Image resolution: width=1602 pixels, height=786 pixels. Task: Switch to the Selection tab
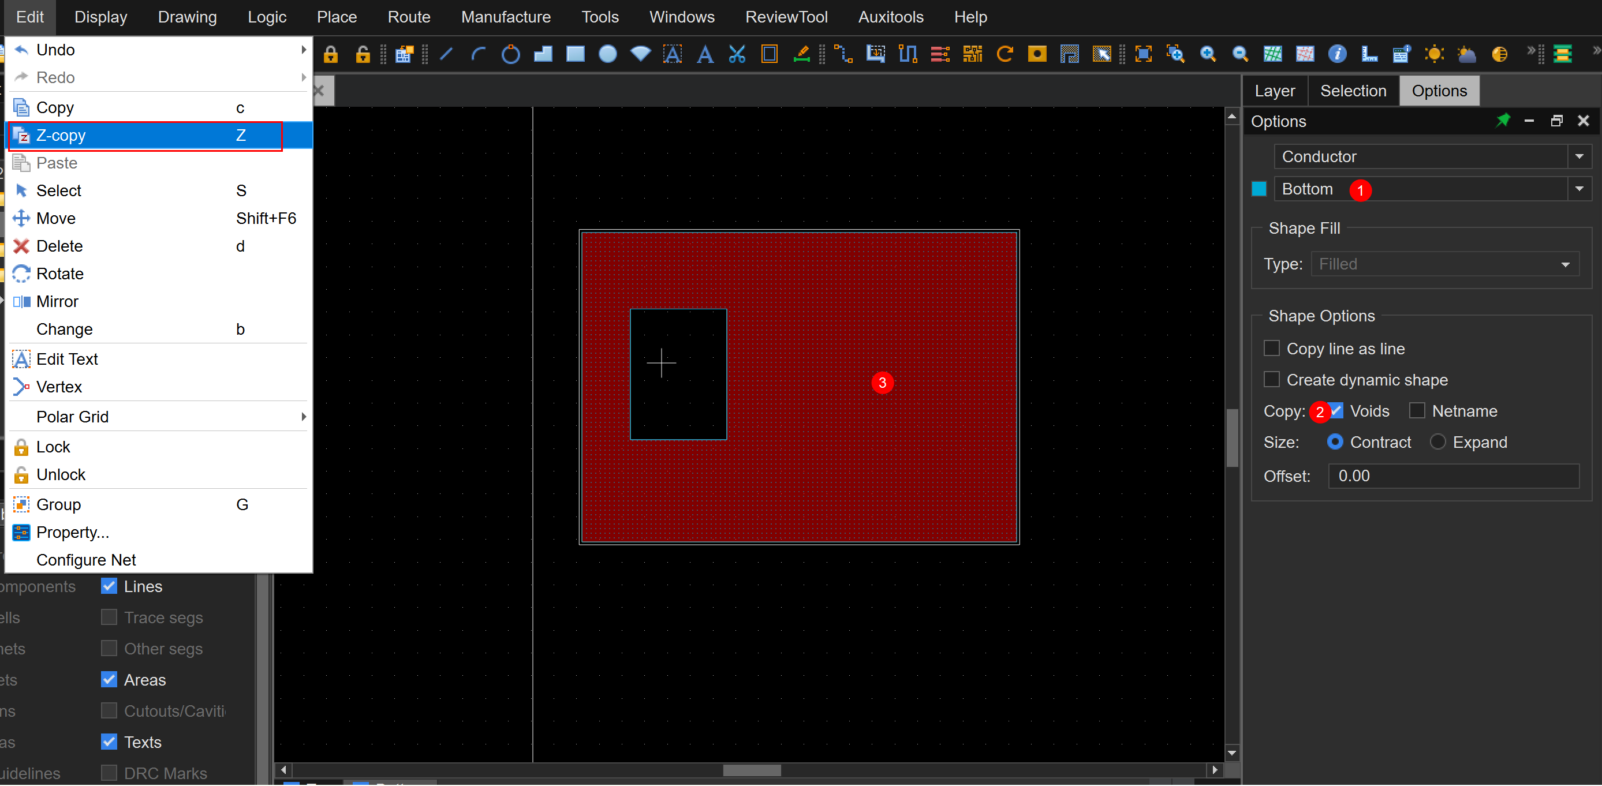[x=1353, y=91]
